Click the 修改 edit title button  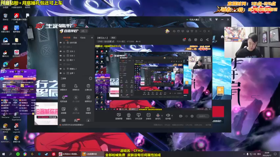point(113,38)
